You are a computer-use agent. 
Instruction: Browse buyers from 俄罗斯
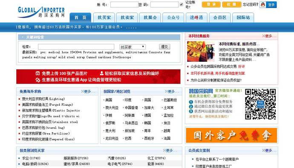click(x=110, y=123)
